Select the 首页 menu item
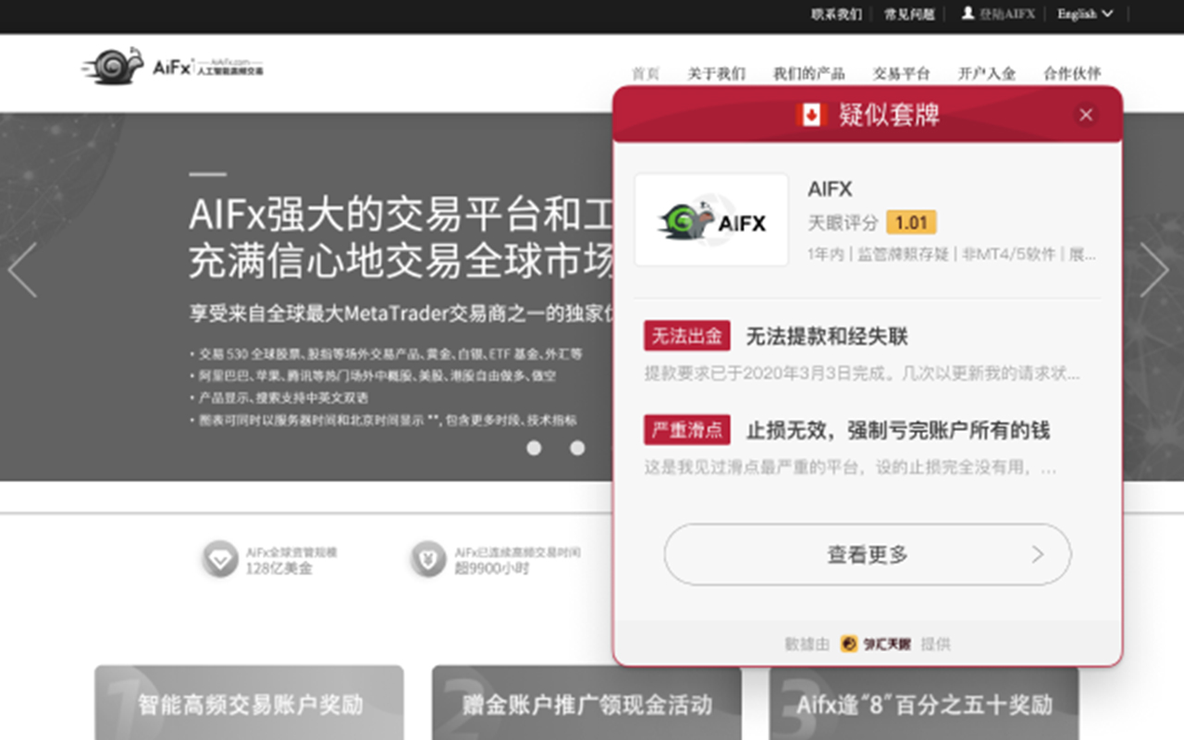The image size is (1184, 740). pos(646,73)
